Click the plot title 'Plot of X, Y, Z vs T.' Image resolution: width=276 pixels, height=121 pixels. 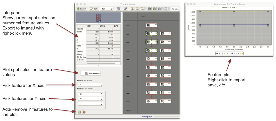point(230,7)
